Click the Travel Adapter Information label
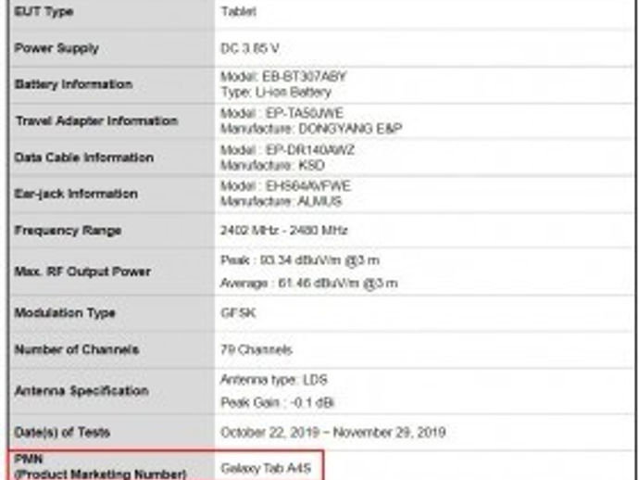Screen dimensions: 639x480 click(x=96, y=121)
